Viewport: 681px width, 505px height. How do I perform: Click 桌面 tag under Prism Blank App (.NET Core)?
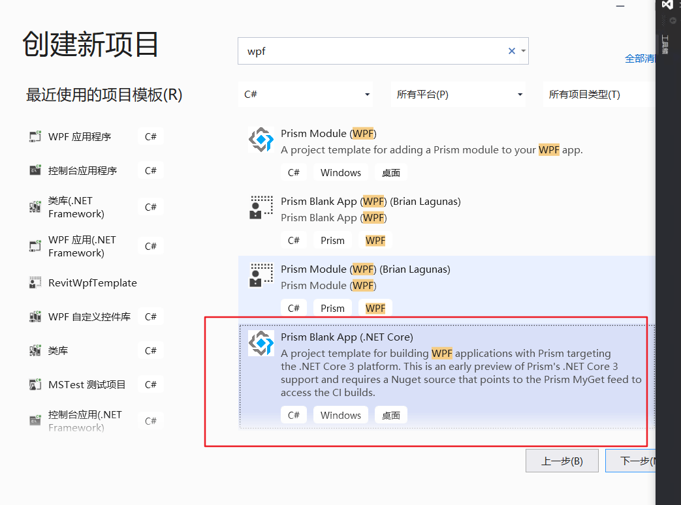point(391,415)
